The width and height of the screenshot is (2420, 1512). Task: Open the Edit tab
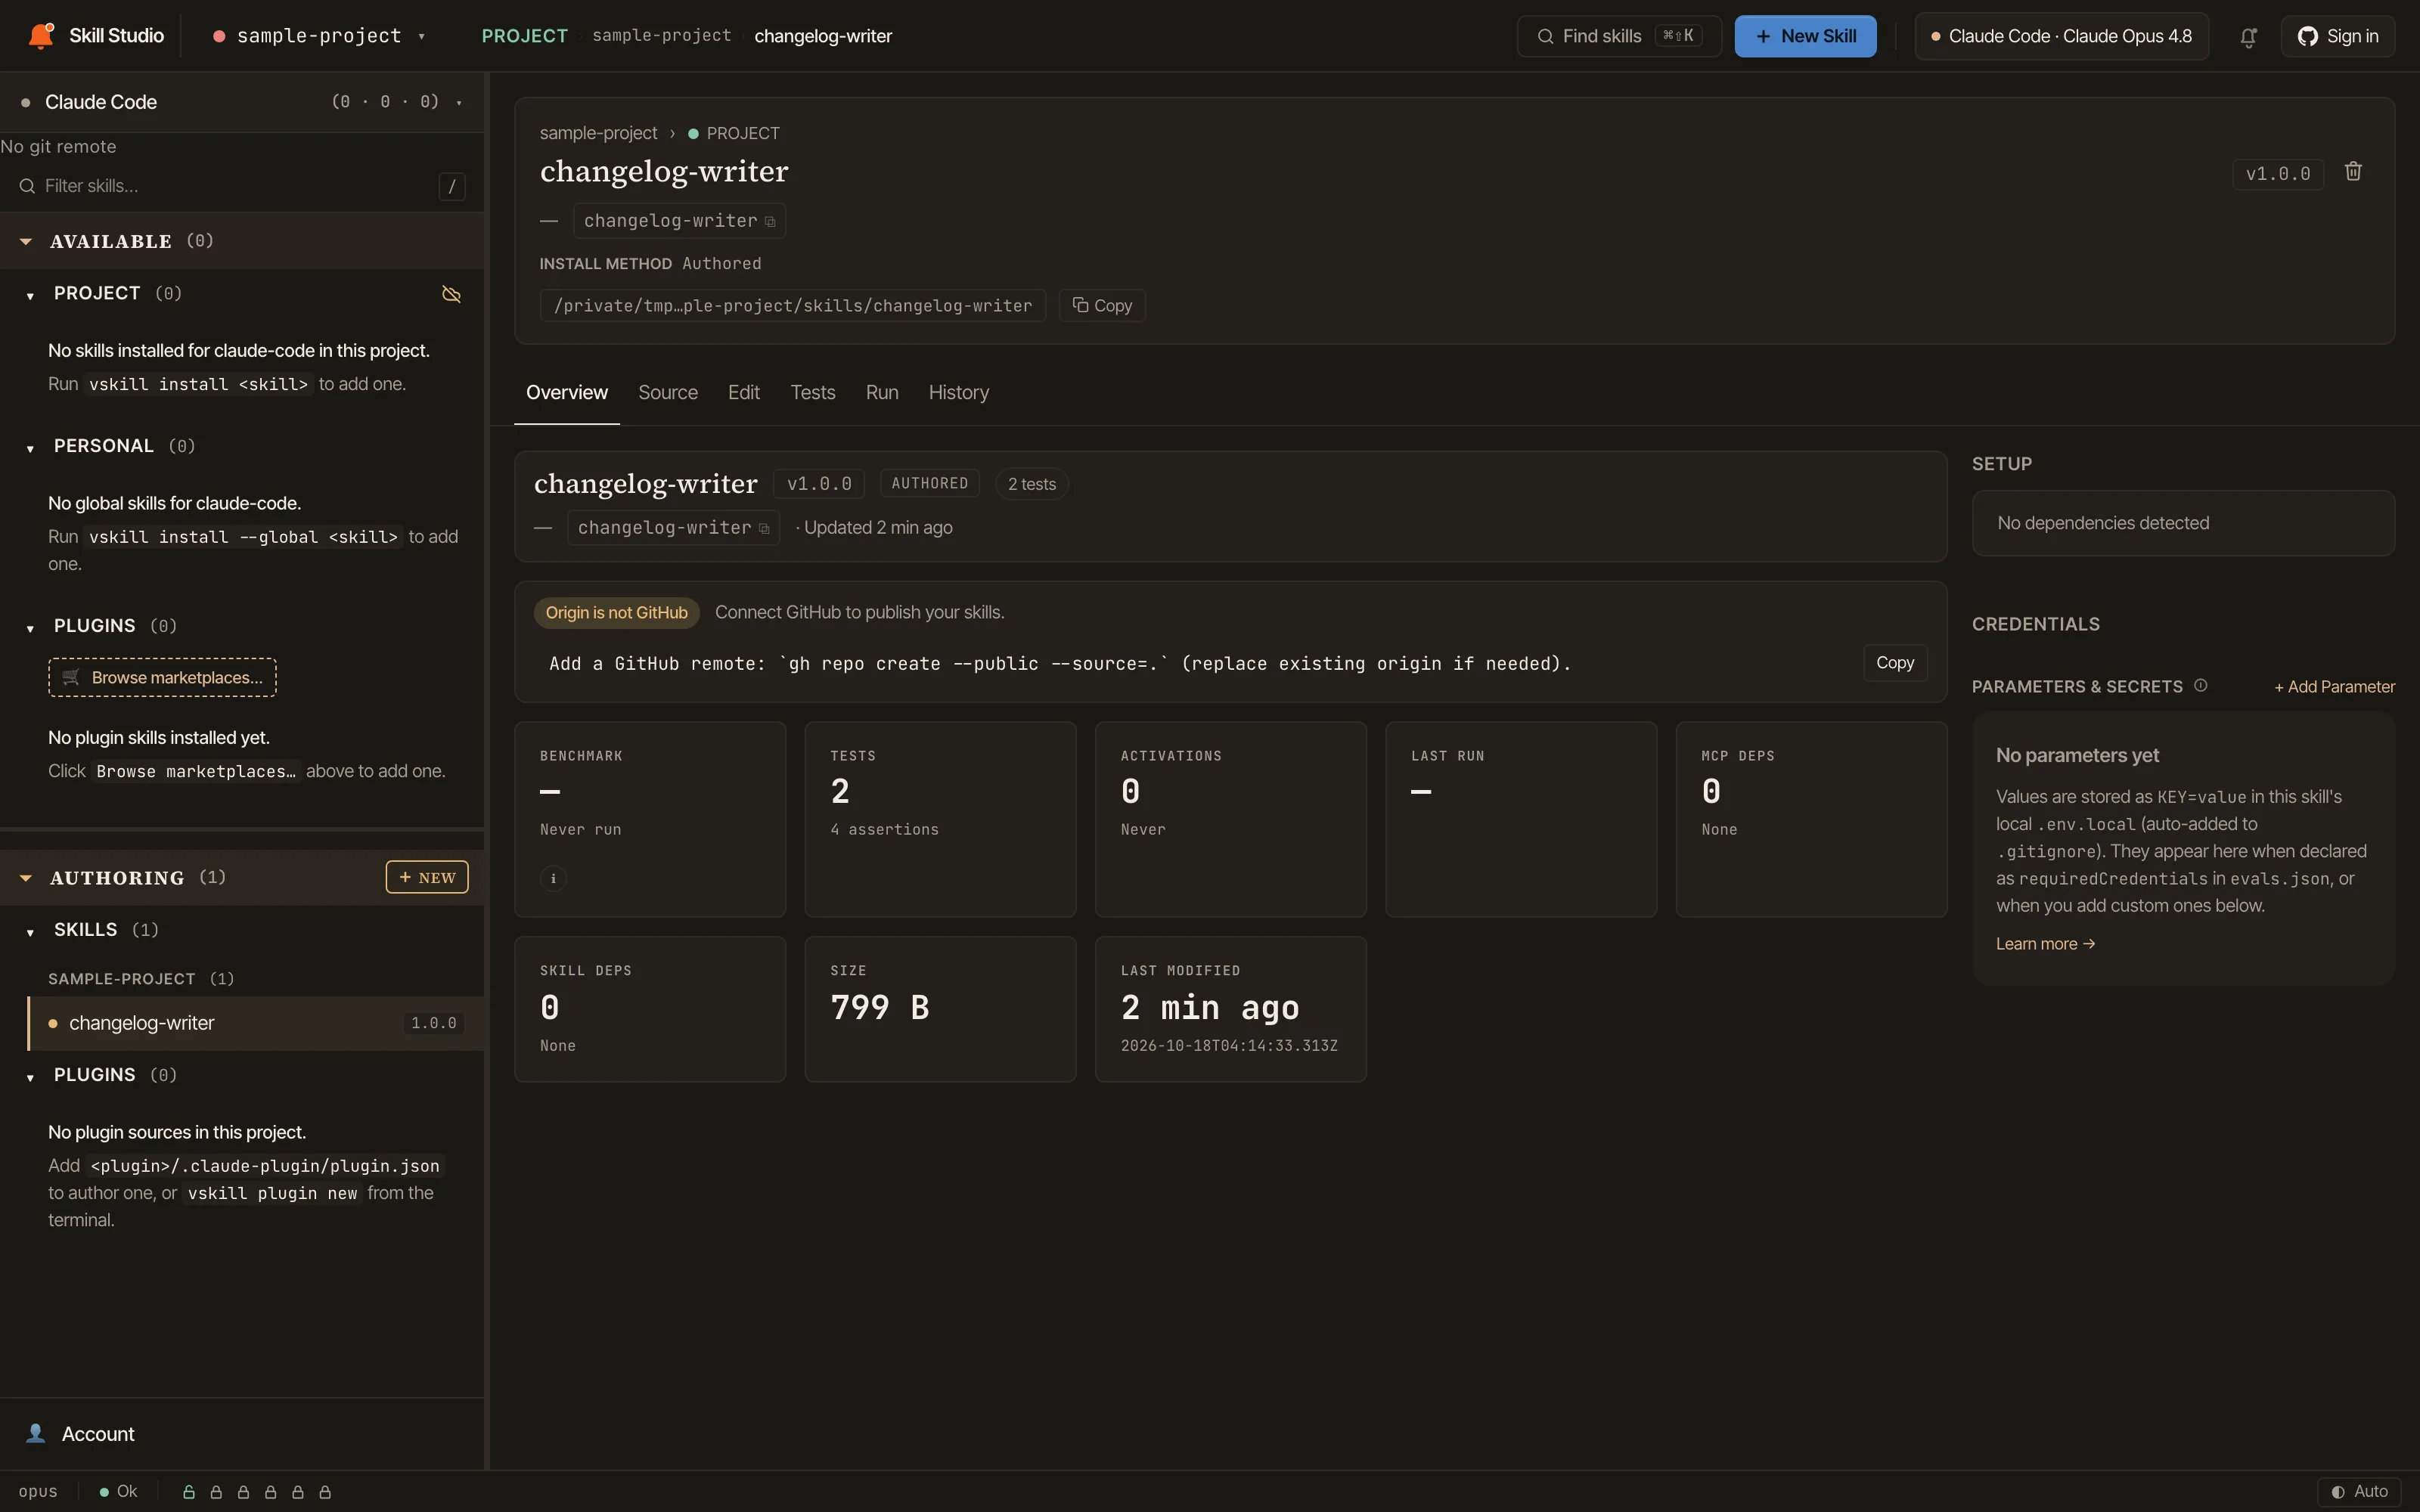point(744,392)
